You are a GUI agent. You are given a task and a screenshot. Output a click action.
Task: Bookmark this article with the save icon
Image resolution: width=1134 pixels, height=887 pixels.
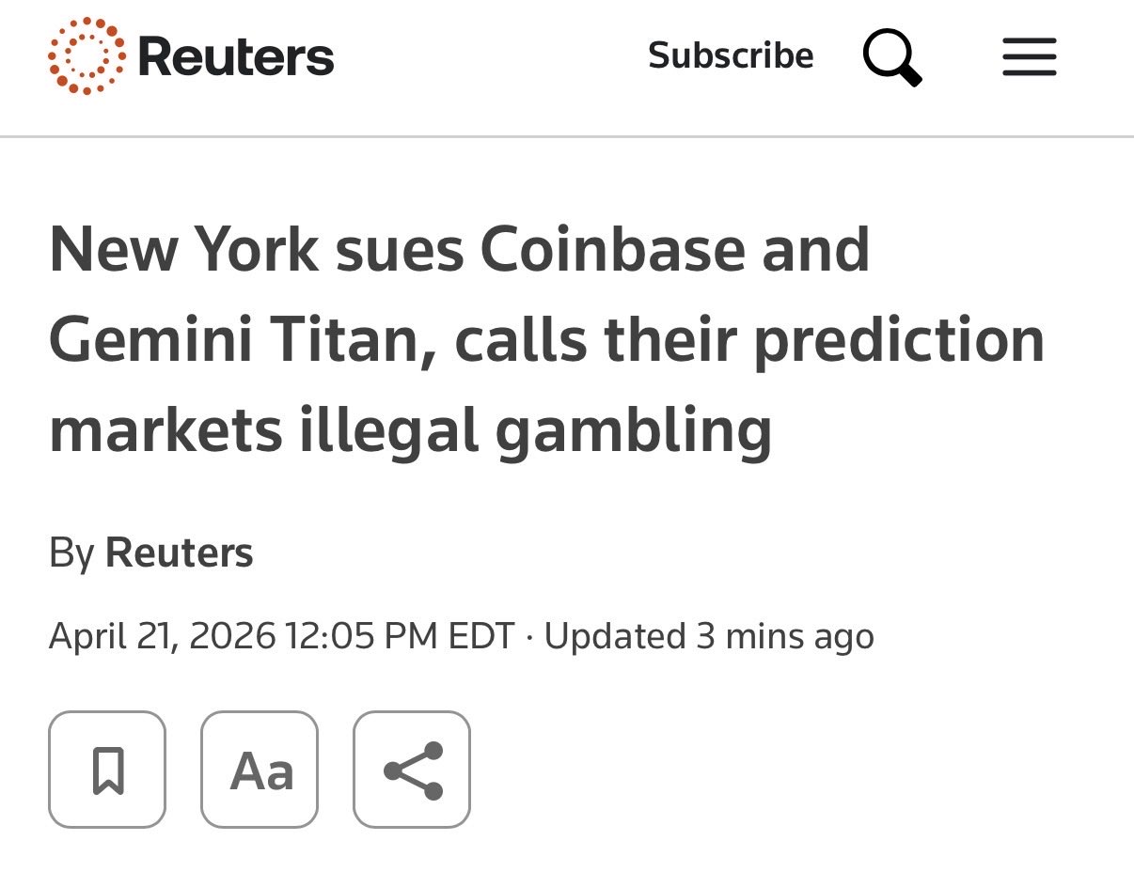tap(107, 770)
